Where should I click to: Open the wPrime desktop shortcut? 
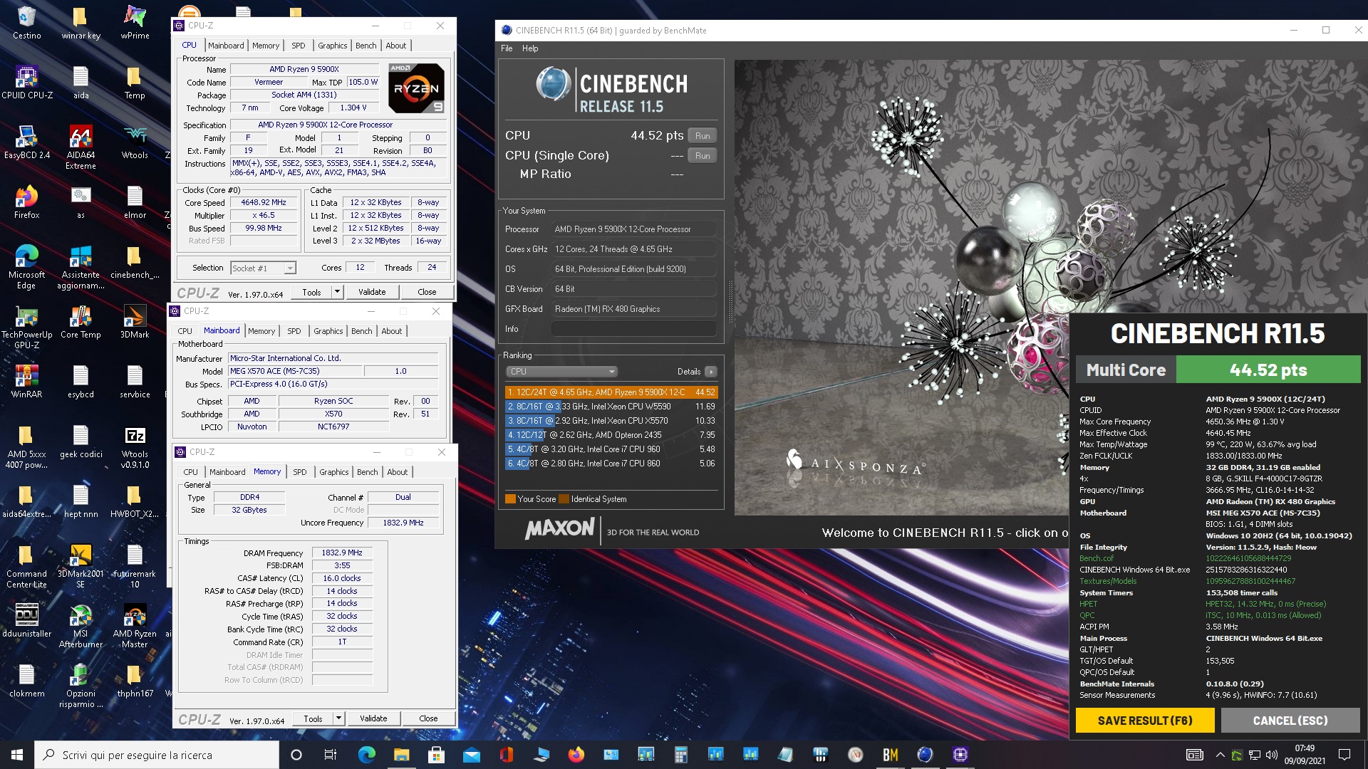click(135, 23)
